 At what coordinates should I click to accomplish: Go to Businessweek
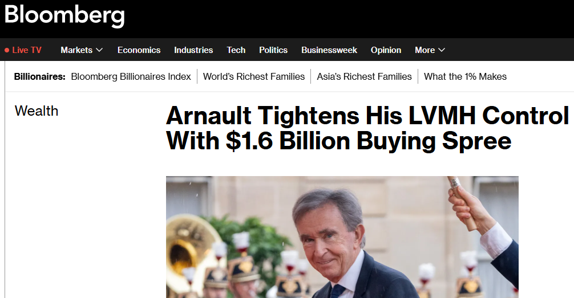pos(329,50)
